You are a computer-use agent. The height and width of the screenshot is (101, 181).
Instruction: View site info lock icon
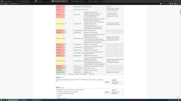[9, 4]
